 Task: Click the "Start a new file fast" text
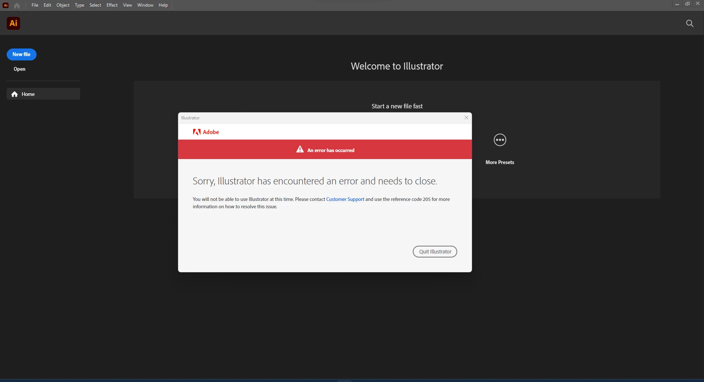tap(397, 106)
